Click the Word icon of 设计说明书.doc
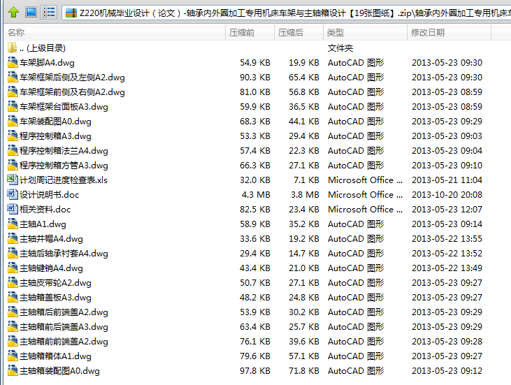Image resolution: width=511 pixels, height=385 pixels. [x=13, y=194]
